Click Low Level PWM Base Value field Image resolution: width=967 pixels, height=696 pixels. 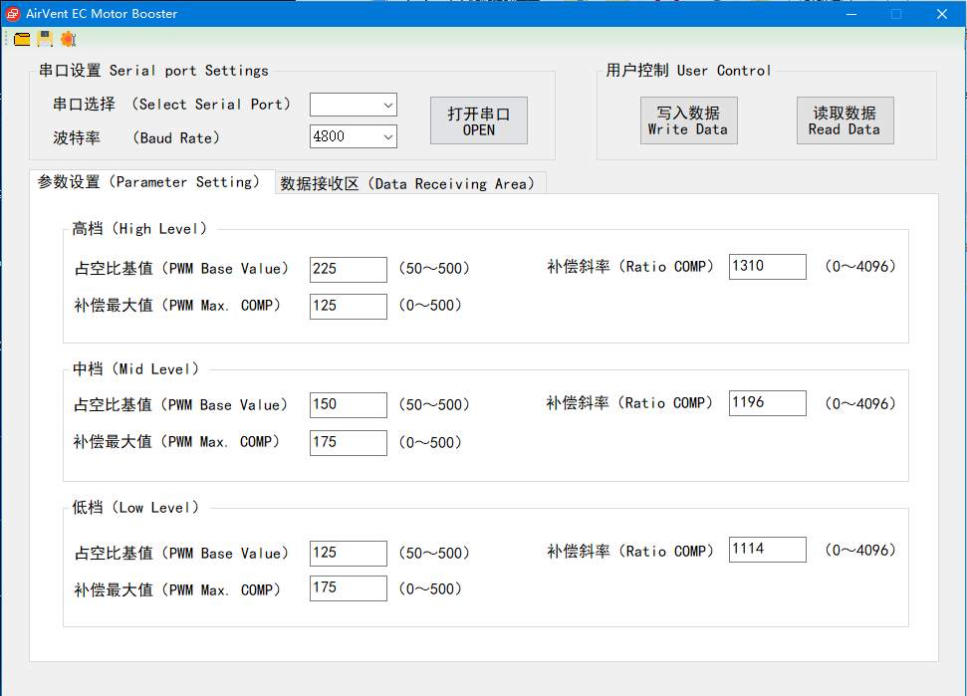pyautogui.click(x=348, y=553)
